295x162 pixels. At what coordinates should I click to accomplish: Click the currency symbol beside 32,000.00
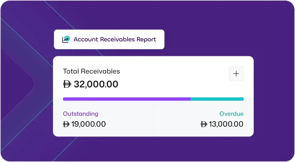pos(67,84)
